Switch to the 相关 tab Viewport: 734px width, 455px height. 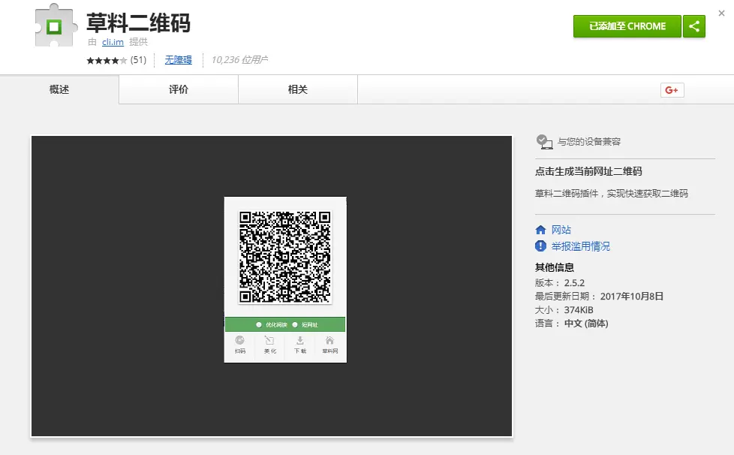(298, 89)
